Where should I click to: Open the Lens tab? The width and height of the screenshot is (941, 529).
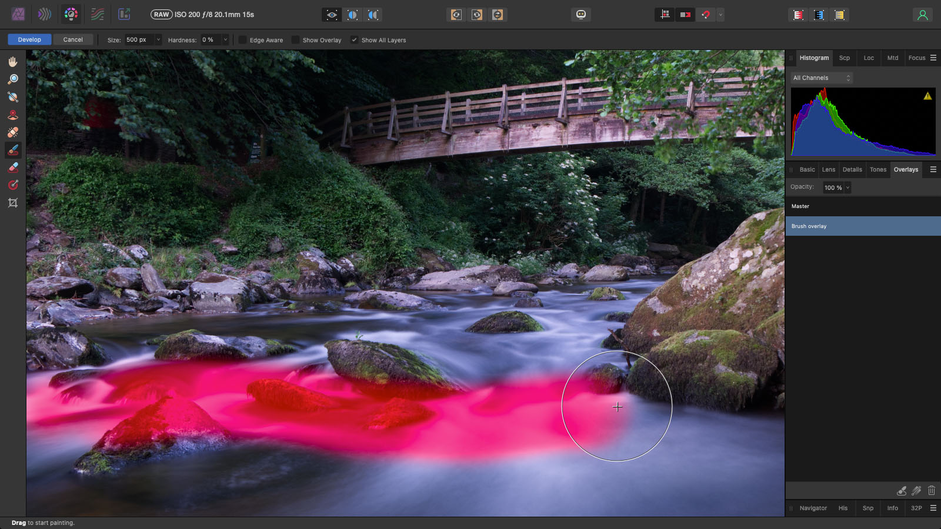[829, 169]
